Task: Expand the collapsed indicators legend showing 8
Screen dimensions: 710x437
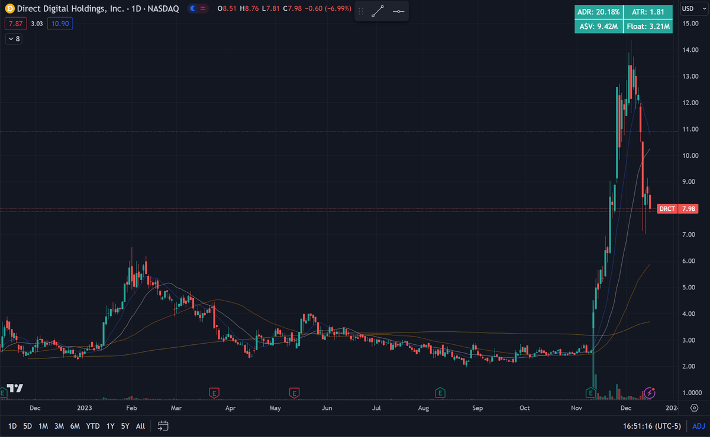Action: click(x=14, y=39)
